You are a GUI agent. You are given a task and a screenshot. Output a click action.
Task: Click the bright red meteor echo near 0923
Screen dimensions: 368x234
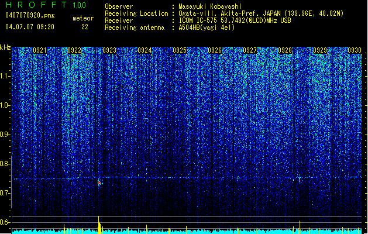(99, 183)
